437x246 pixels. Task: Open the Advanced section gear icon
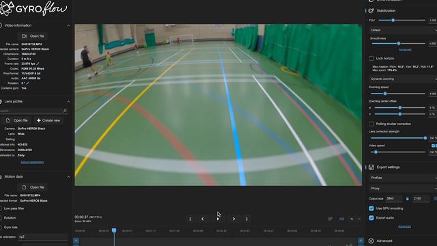click(x=371, y=241)
